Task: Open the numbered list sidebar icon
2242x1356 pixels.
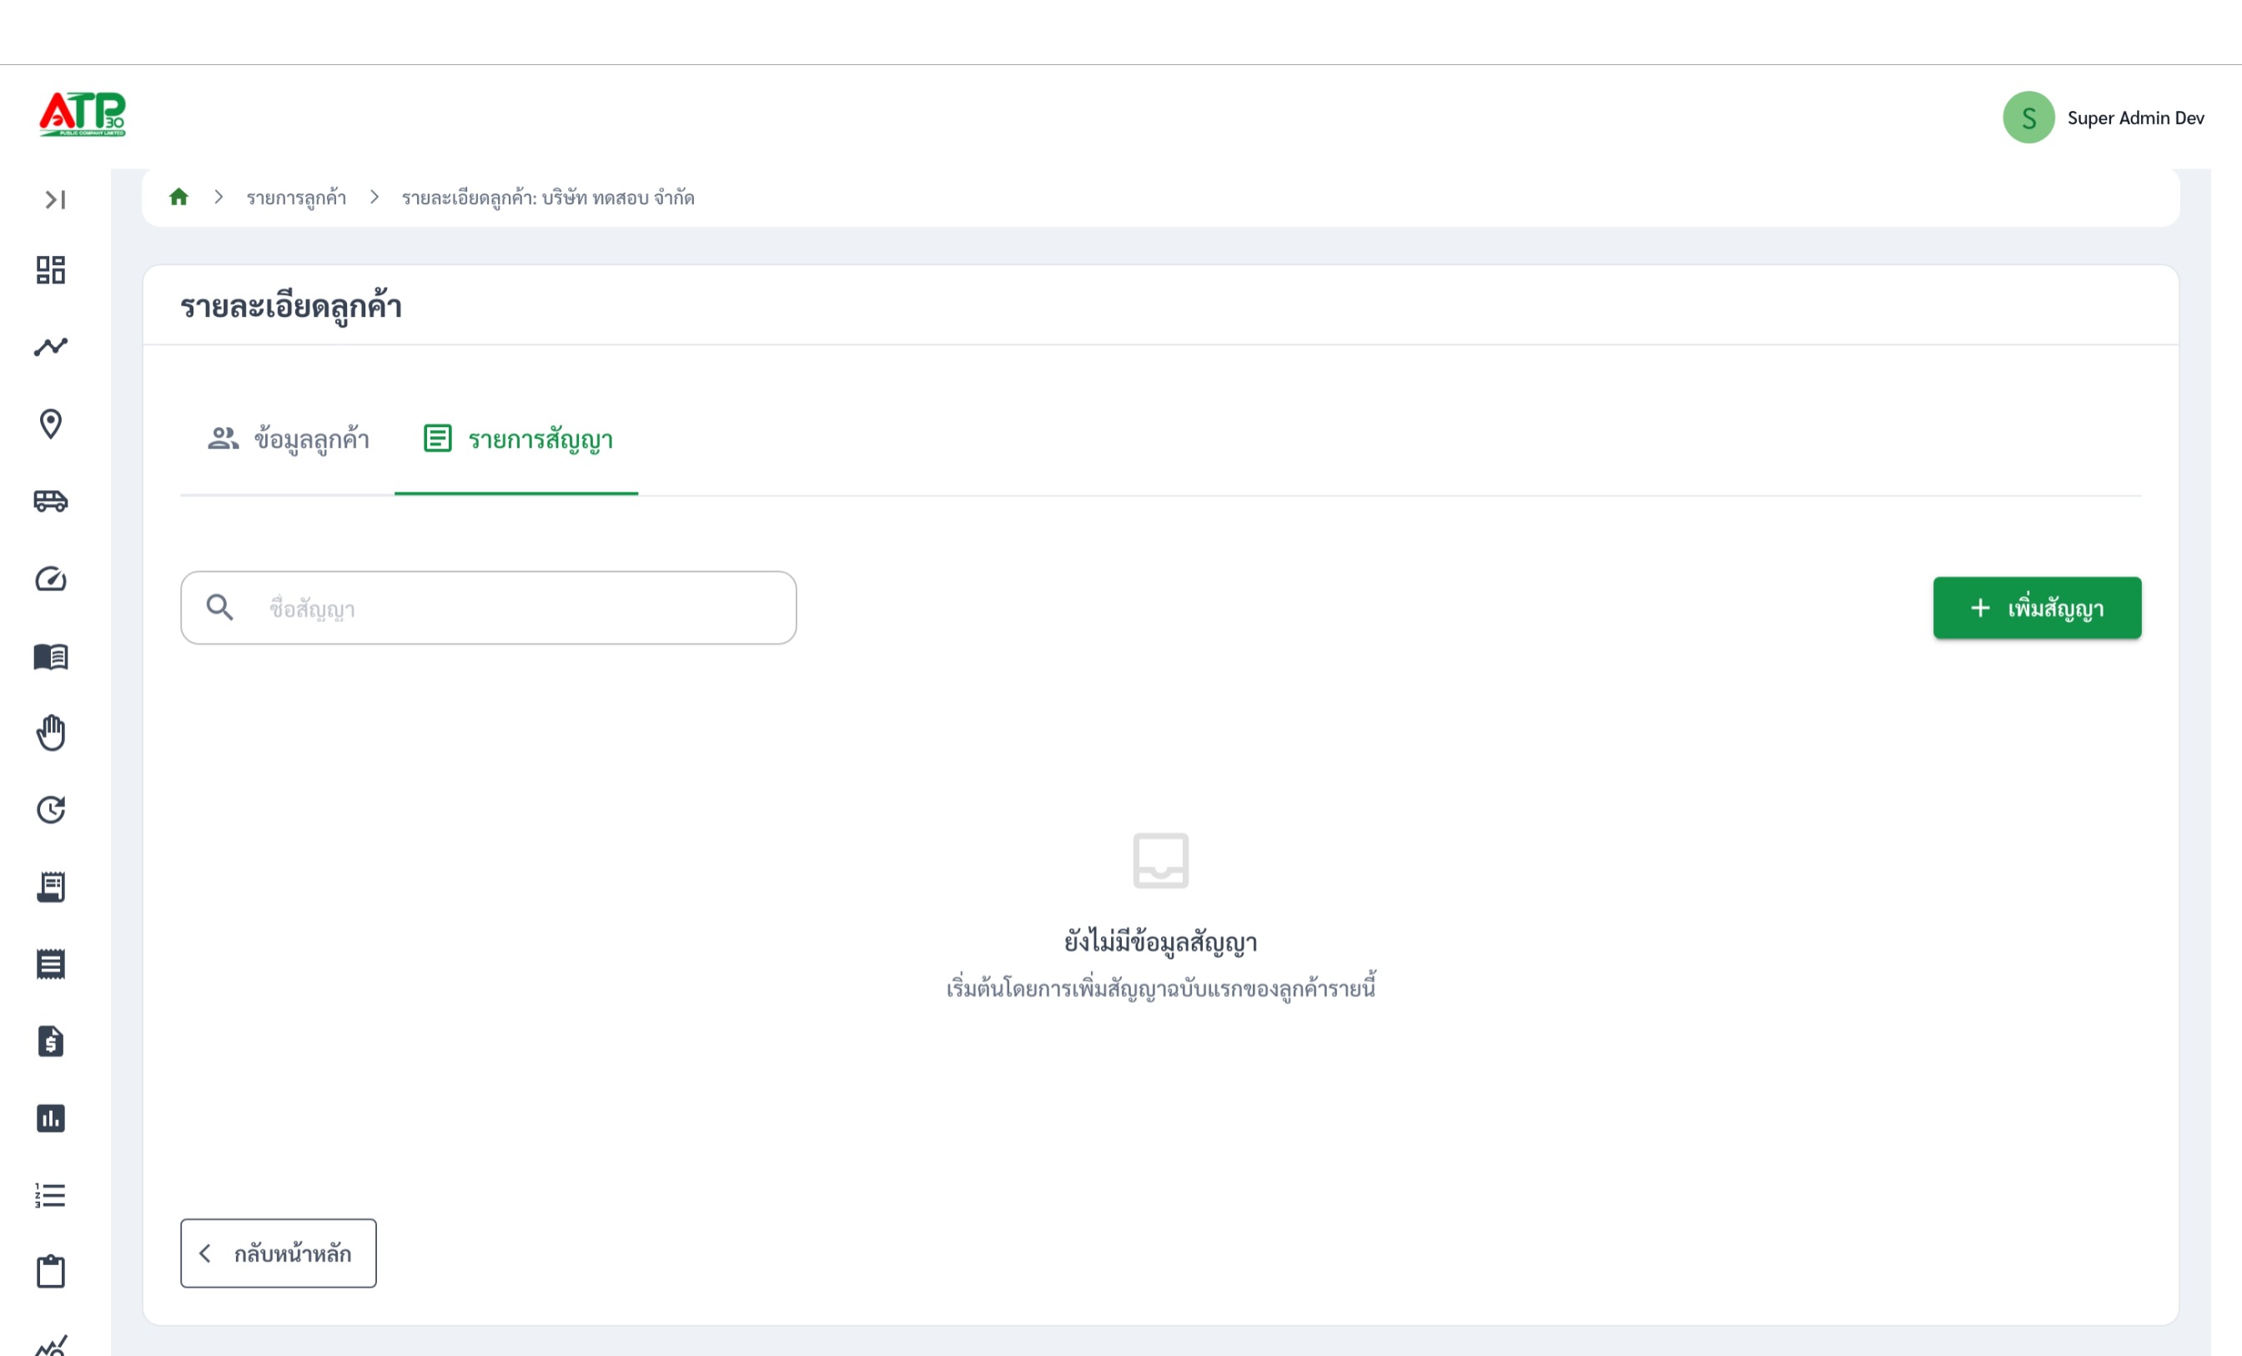Action: [51, 1195]
